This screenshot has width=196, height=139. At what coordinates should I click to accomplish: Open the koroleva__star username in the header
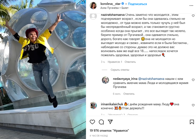[111, 4]
